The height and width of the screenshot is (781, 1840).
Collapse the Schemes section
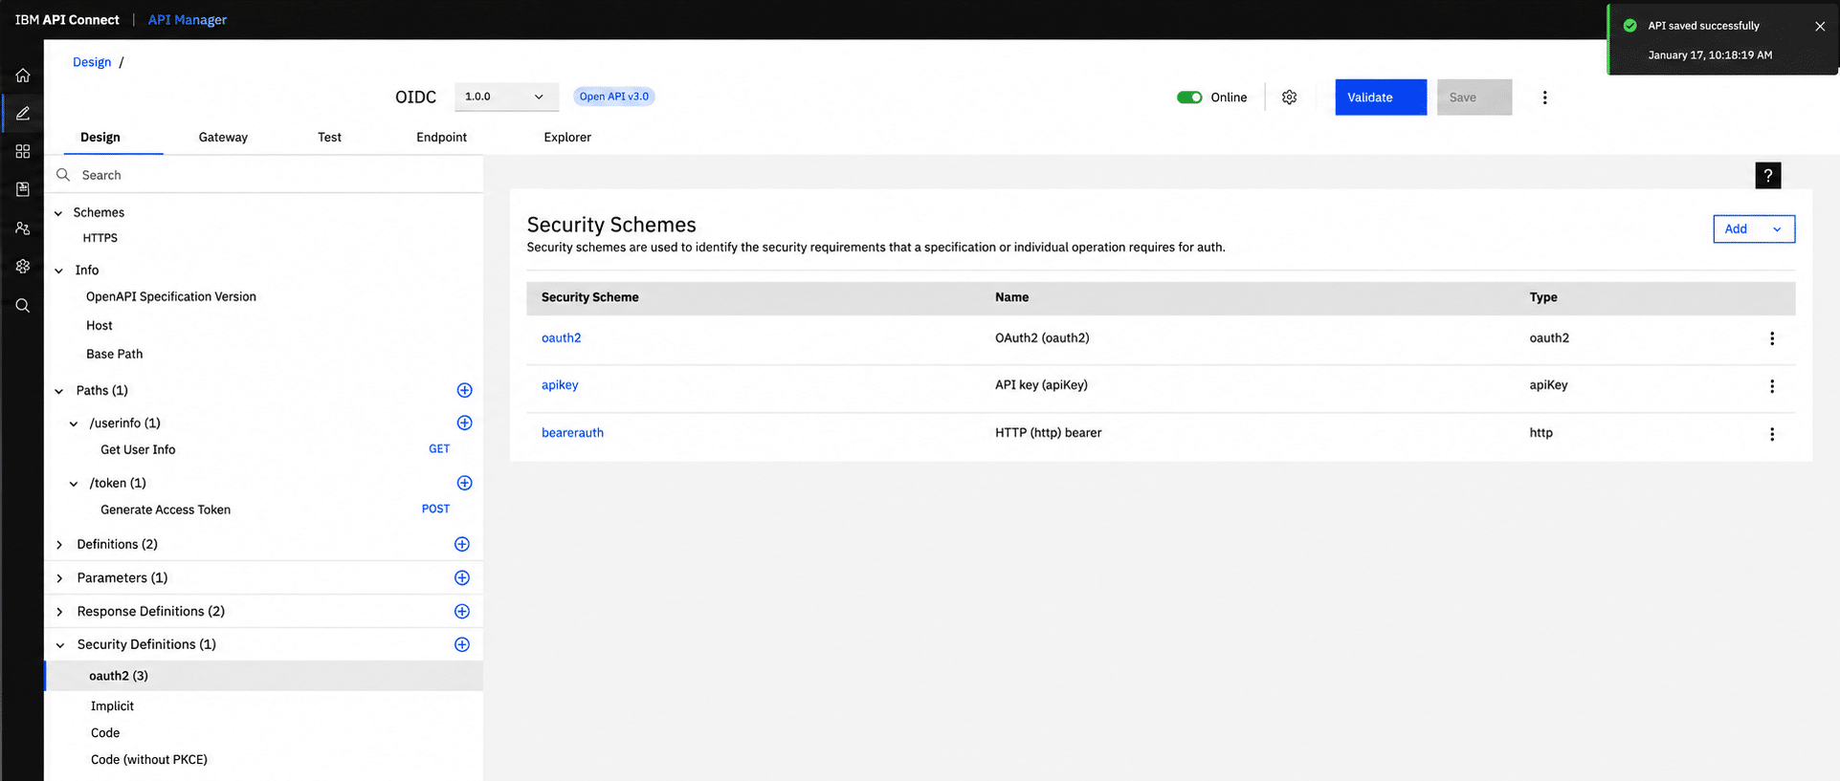click(x=58, y=213)
